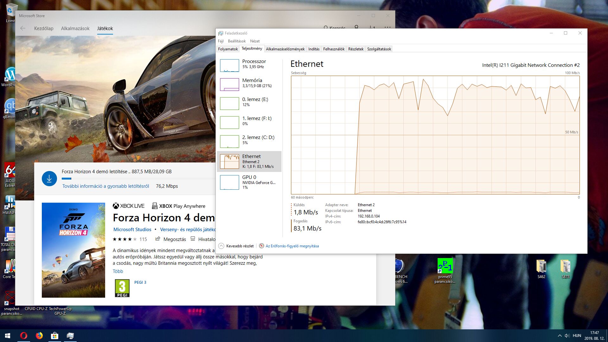
Task: Open the Beállítások menu
Action: click(x=237, y=41)
